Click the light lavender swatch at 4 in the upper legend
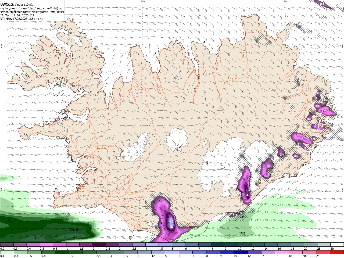This screenshot has width=344, height=258. [x=152, y=245]
